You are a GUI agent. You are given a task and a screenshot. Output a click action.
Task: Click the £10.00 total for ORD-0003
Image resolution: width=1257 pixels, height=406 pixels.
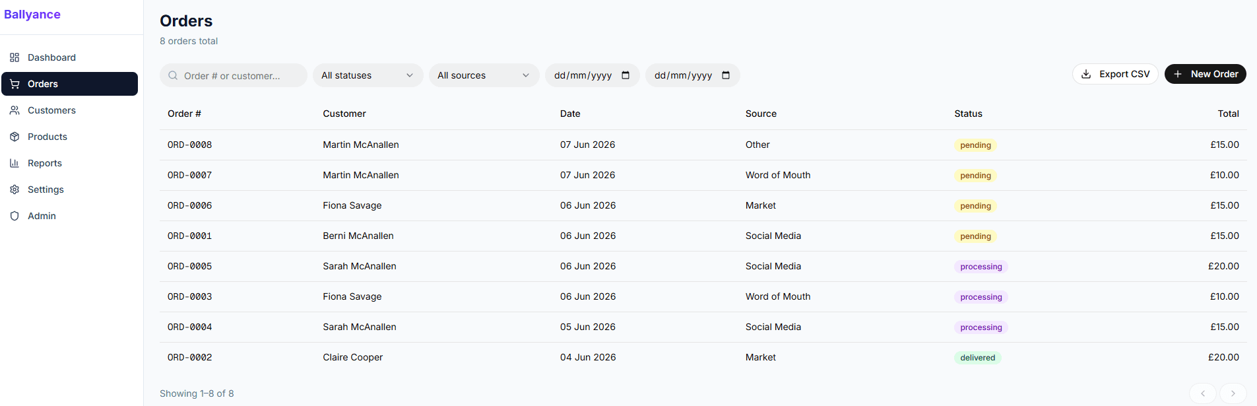point(1225,296)
